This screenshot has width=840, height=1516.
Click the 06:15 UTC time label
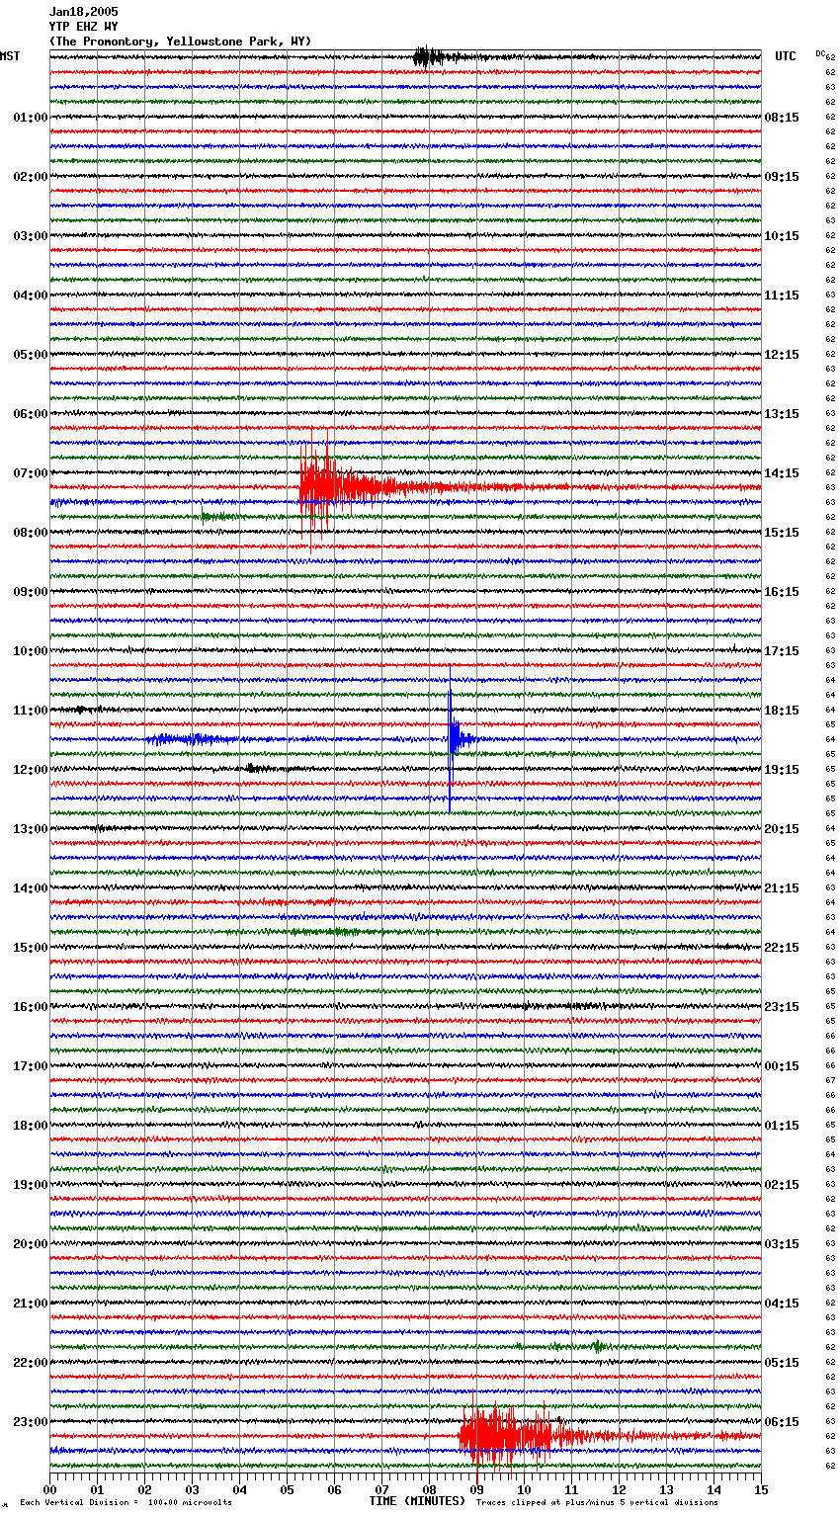point(782,1422)
